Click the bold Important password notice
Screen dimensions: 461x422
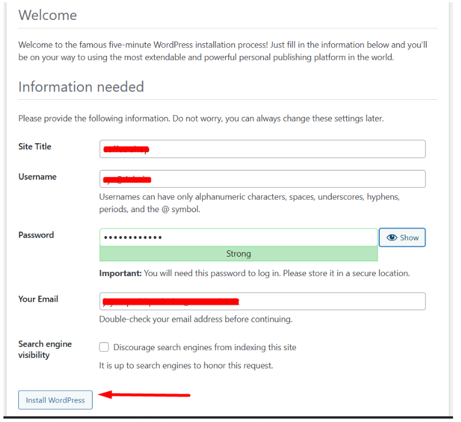click(x=120, y=273)
